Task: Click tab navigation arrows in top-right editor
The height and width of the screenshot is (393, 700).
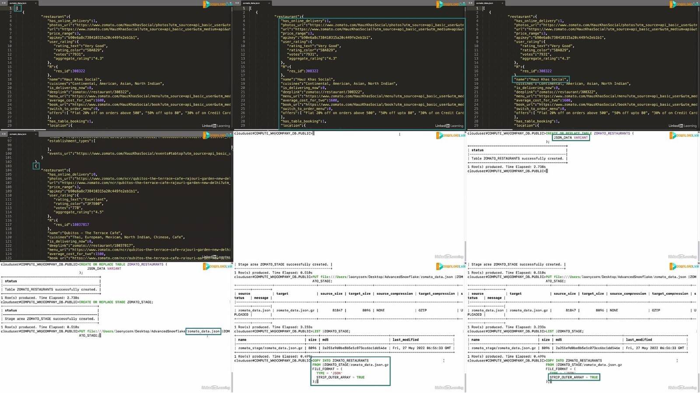Action: pos(470,3)
